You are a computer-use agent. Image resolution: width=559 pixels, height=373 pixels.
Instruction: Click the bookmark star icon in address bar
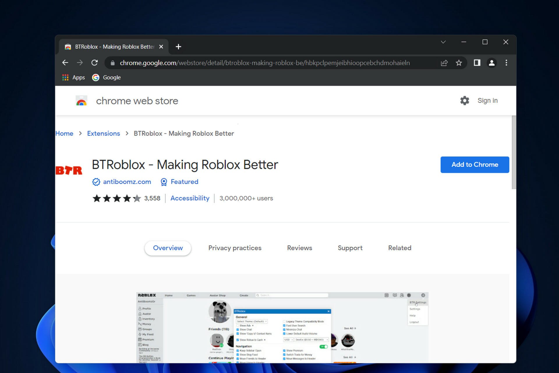459,63
